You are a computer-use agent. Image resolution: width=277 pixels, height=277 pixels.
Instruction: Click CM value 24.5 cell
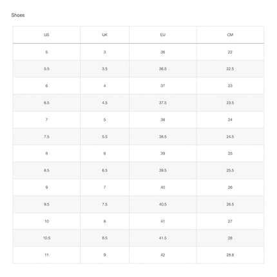(x=230, y=137)
